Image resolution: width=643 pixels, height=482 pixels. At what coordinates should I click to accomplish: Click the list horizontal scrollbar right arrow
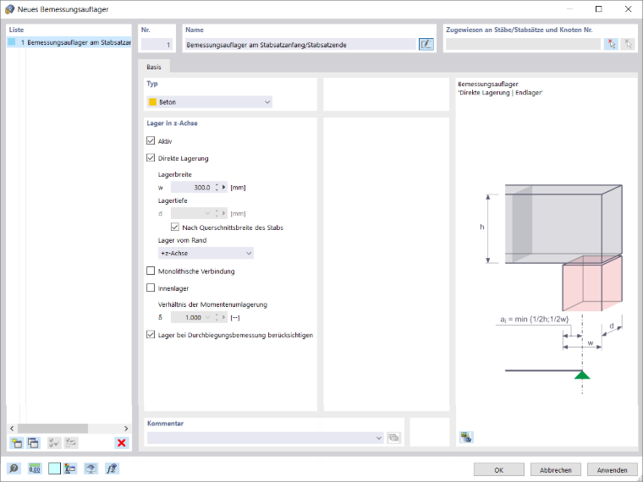(126, 429)
